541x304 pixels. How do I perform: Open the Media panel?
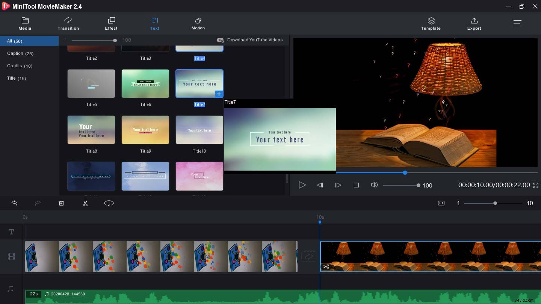pyautogui.click(x=25, y=23)
